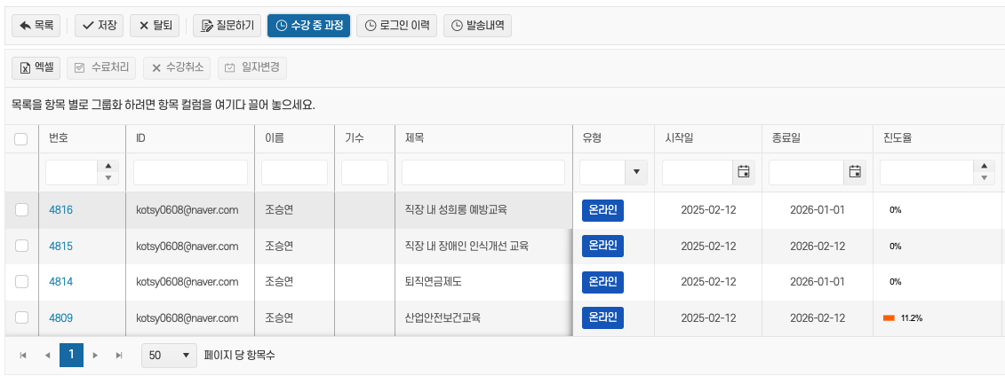Click the 탈퇴 X button
1005x376 pixels.
(156, 26)
